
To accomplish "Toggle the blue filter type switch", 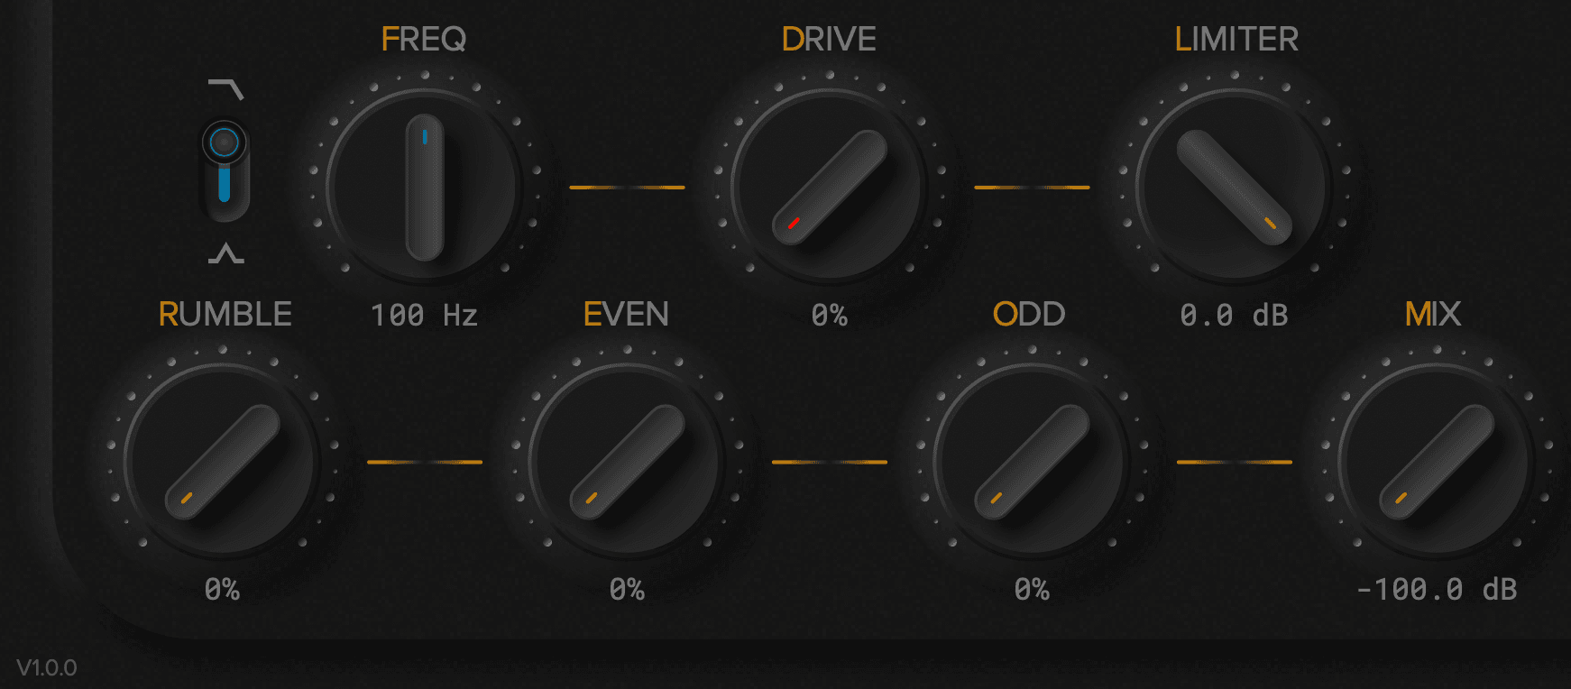I will [225, 170].
